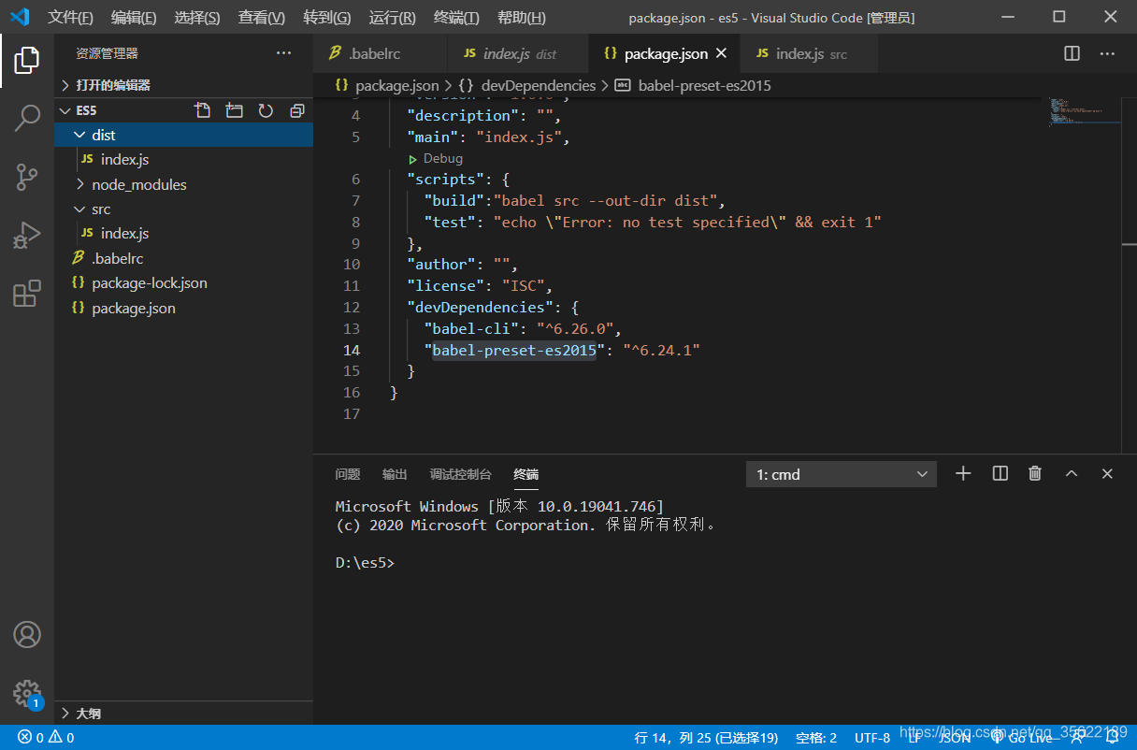This screenshot has height=750, width=1137.
Task: Switch to the .babelrc editor tab
Action: tap(381, 54)
